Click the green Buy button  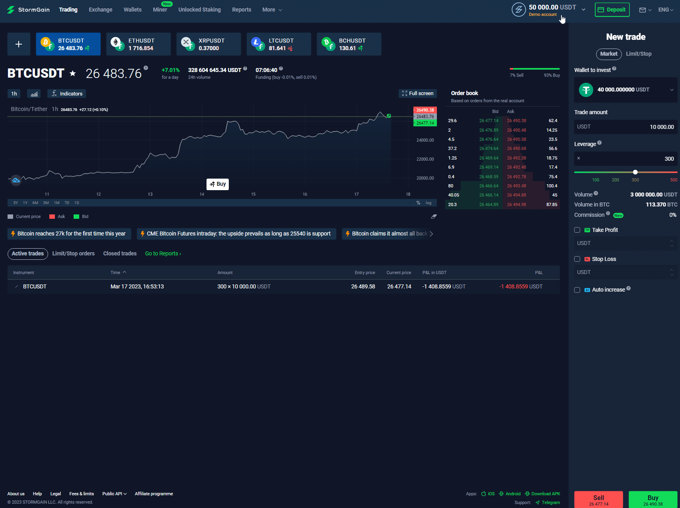point(653,500)
